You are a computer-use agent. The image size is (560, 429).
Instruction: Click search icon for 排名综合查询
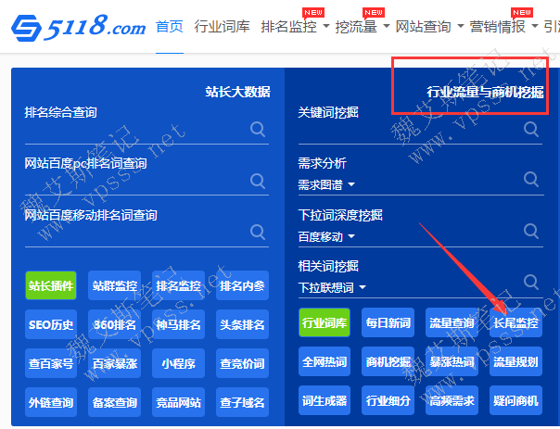[x=258, y=130]
